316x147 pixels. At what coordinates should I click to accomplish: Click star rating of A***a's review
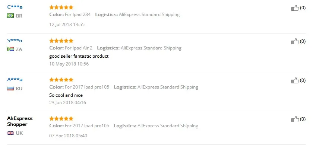tap(61, 80)
